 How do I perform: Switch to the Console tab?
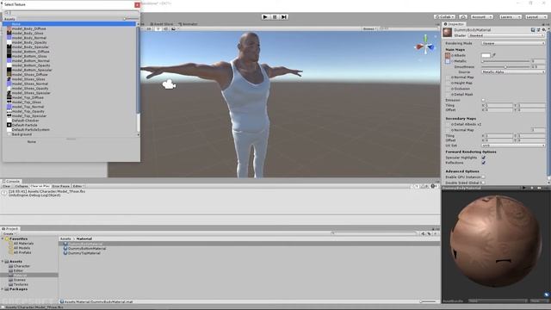[11, 182]
